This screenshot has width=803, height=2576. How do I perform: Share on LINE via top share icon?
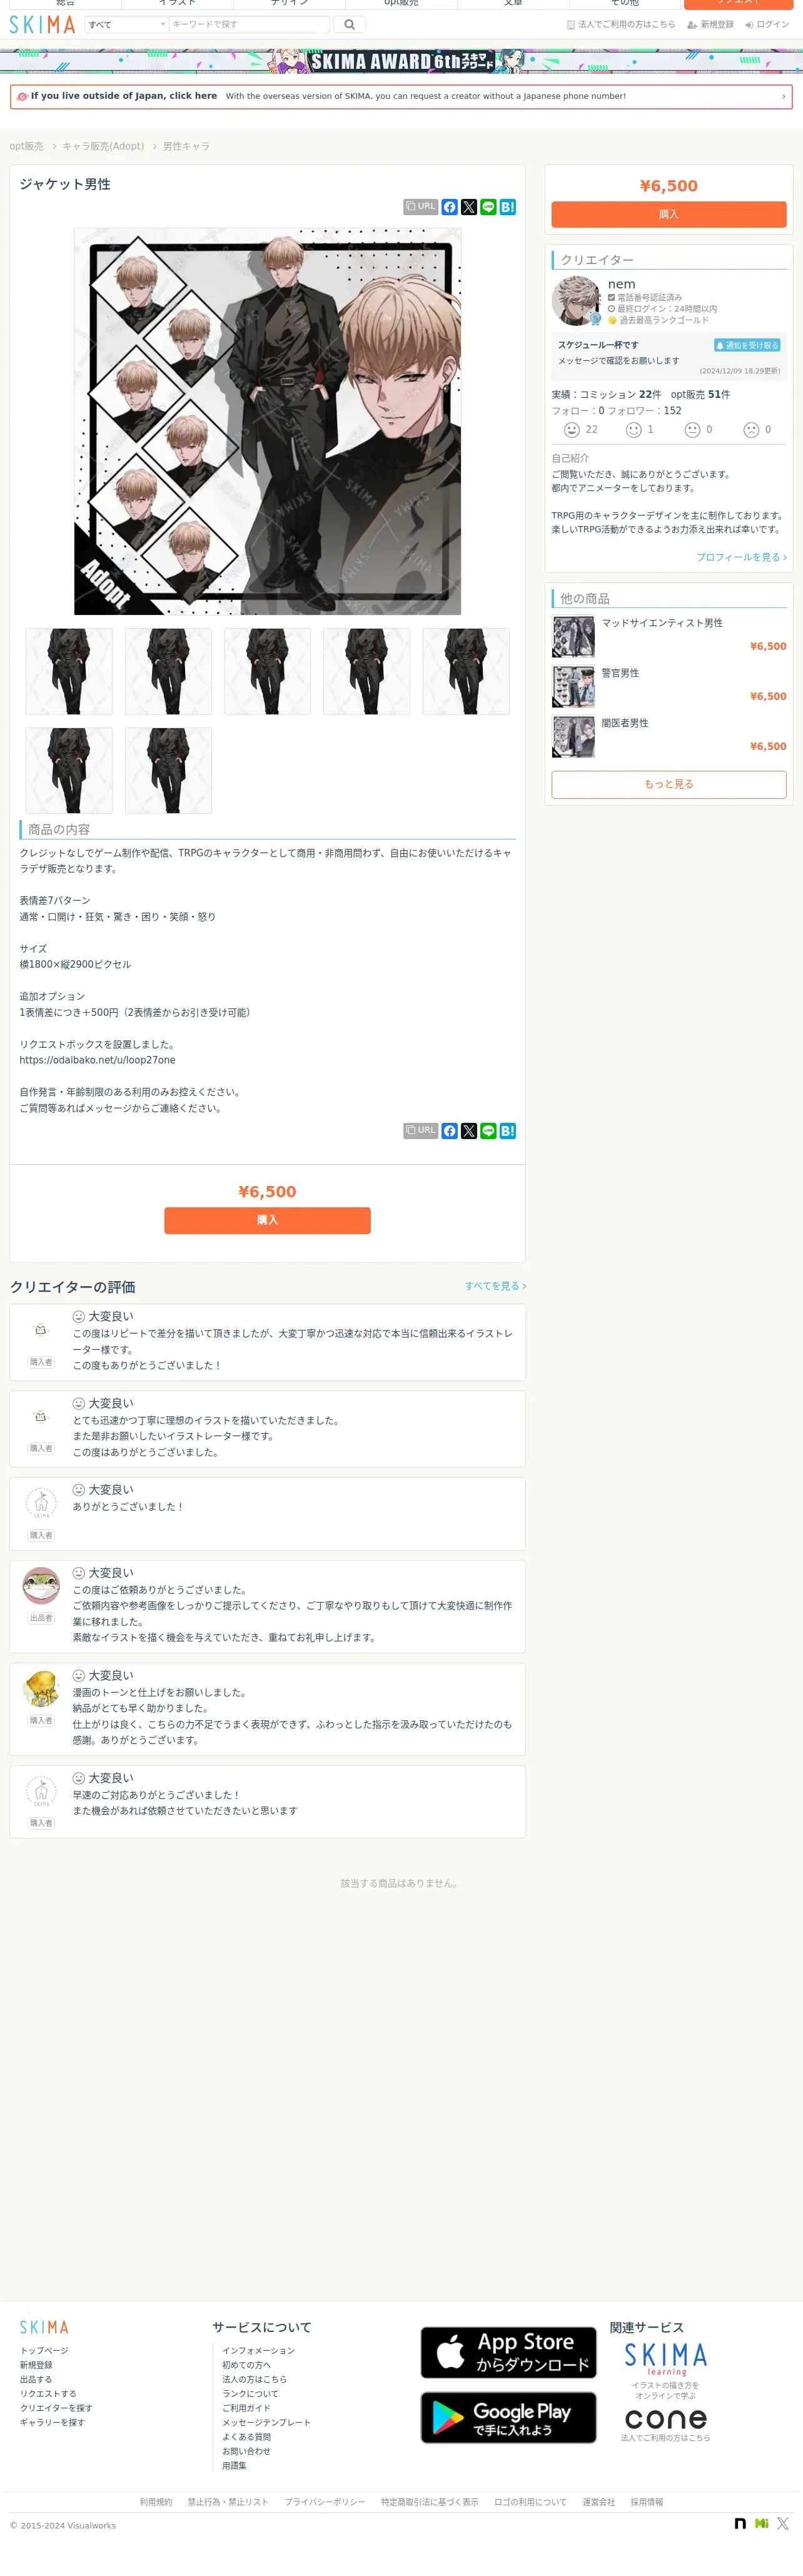click(x=488, y=207)
